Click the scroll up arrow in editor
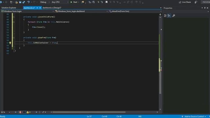210x118 pixels. pos(160,17)
